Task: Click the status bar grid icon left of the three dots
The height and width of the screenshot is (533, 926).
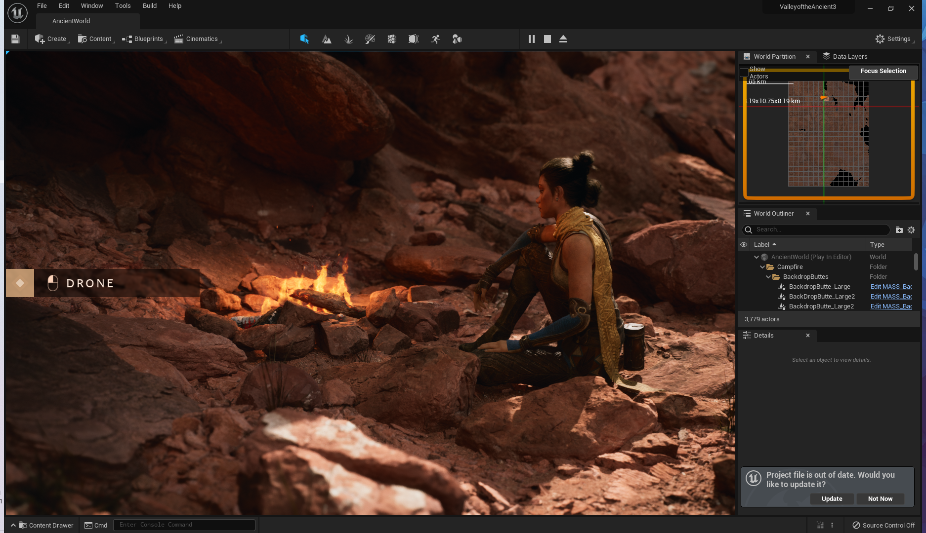Action: coord(820,526)
